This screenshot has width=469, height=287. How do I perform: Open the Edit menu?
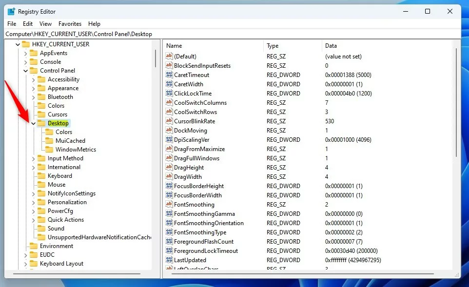28,23
